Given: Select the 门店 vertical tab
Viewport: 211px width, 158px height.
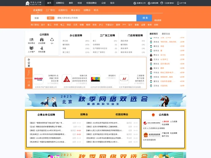Looking at the screenshot, I should click(x=29, y=84).
